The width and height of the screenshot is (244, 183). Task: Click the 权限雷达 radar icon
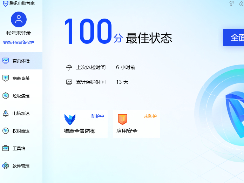6,131
